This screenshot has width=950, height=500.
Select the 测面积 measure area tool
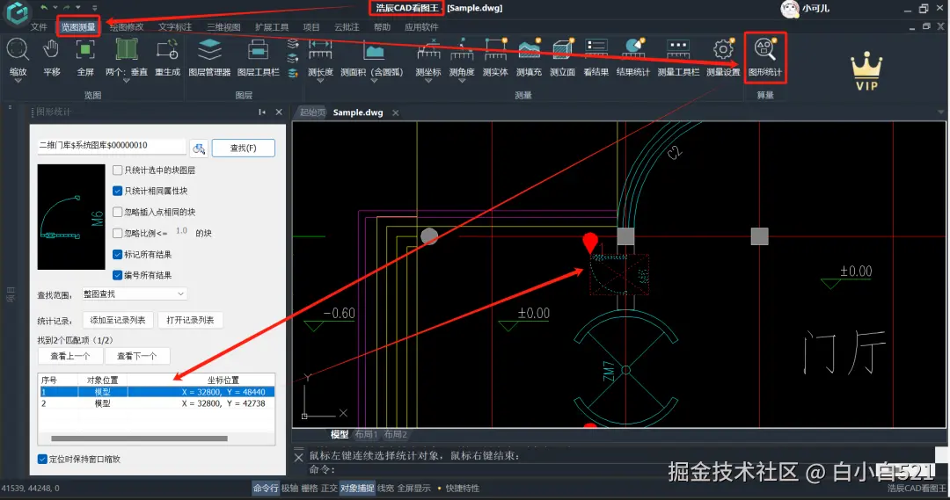[373, 50]
